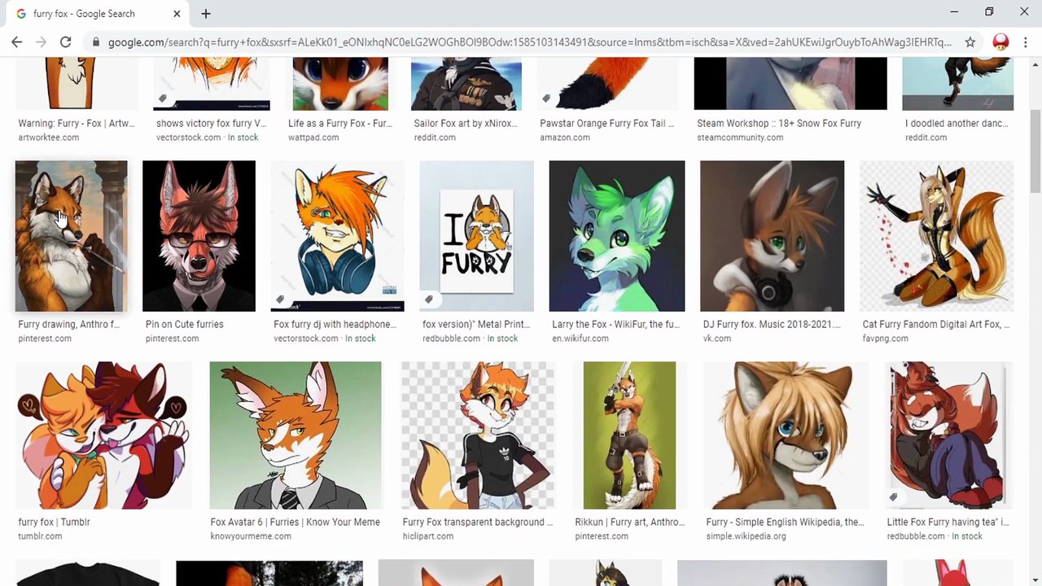
Task: Go back to the previous page
Action: (17, 42)
